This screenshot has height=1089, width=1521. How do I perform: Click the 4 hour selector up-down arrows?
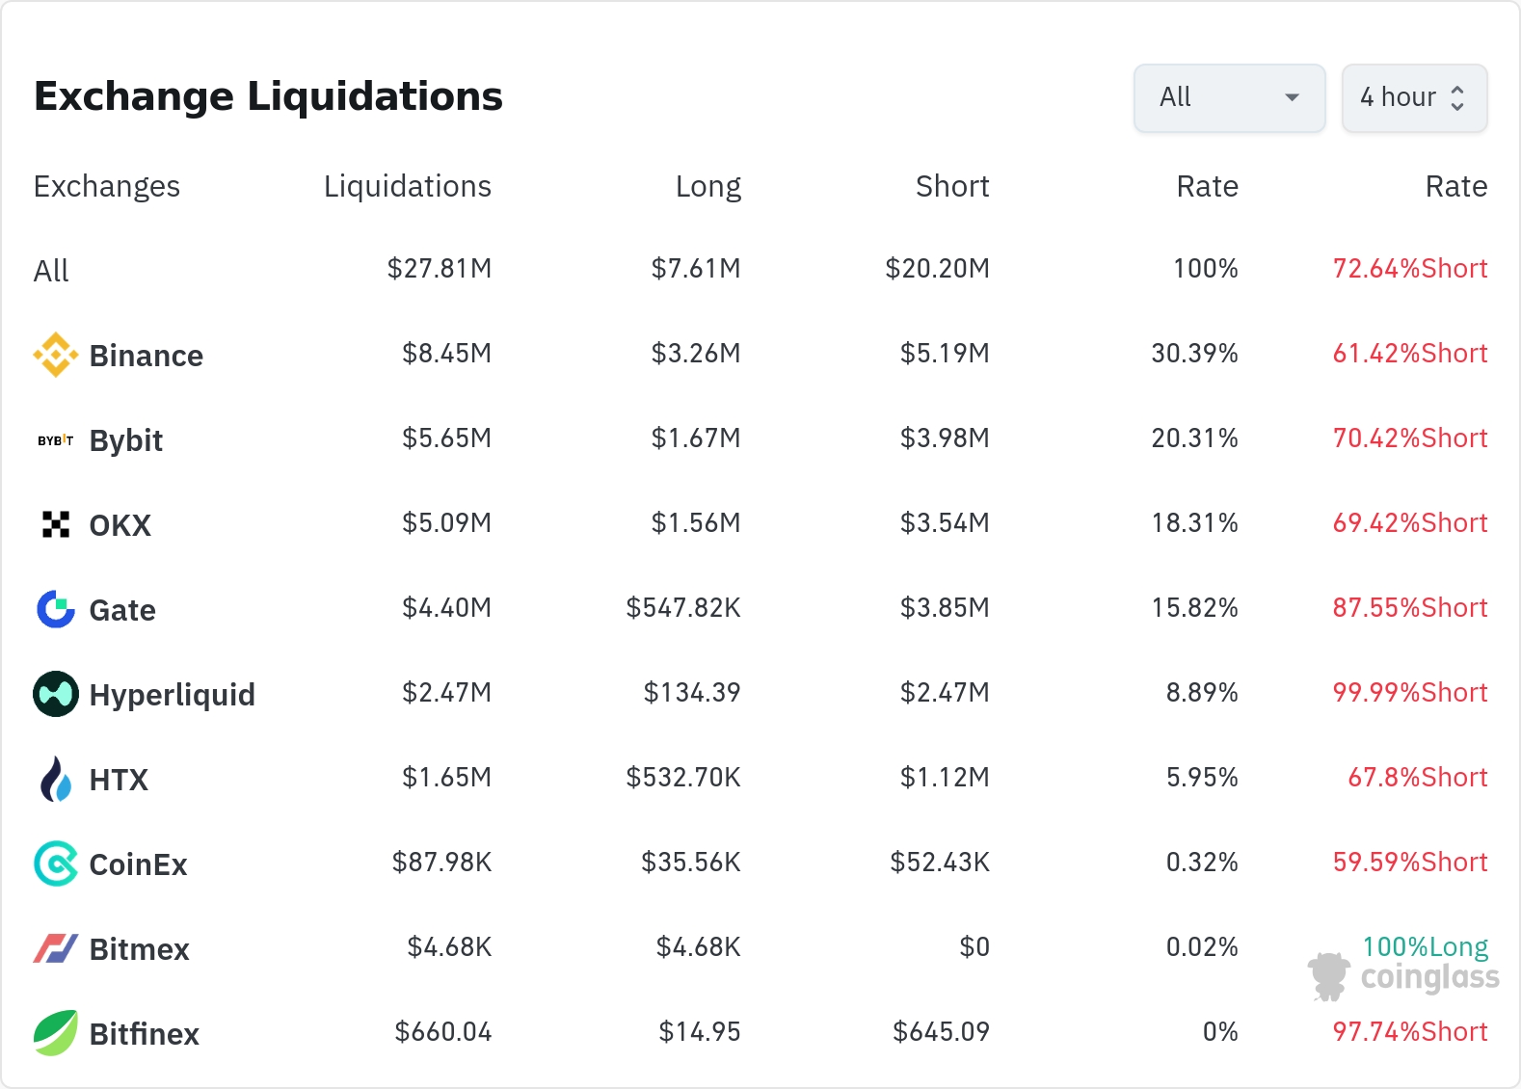(1457, 97)
